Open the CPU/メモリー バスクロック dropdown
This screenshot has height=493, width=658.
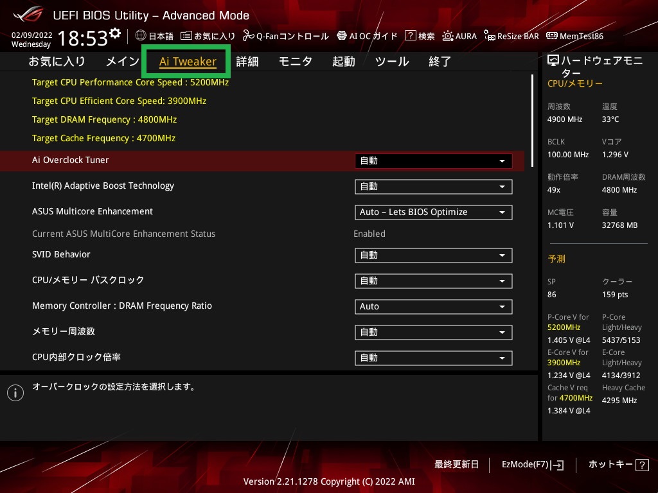pyautogui.click(x=434, y=281)
